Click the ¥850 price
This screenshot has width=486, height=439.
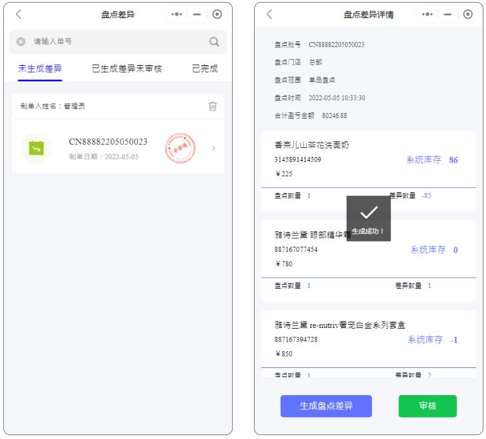(284, 354)
